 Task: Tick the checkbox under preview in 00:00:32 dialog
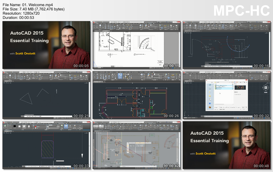[x=234, y=94]
